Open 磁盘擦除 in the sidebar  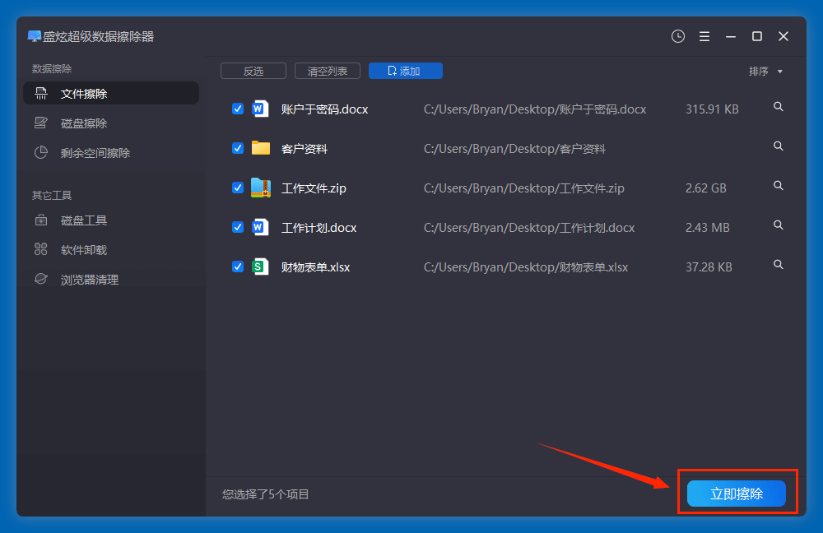coord(84,123)
